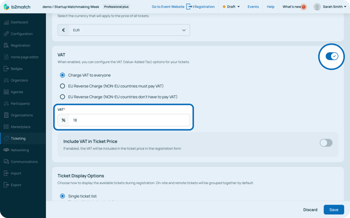Open the EUR currency dropdown
The image size is (350, 218).
click(124, 30)
